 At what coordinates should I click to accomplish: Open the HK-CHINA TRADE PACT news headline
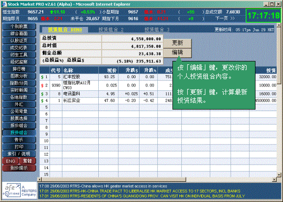[x=140, y=191]
